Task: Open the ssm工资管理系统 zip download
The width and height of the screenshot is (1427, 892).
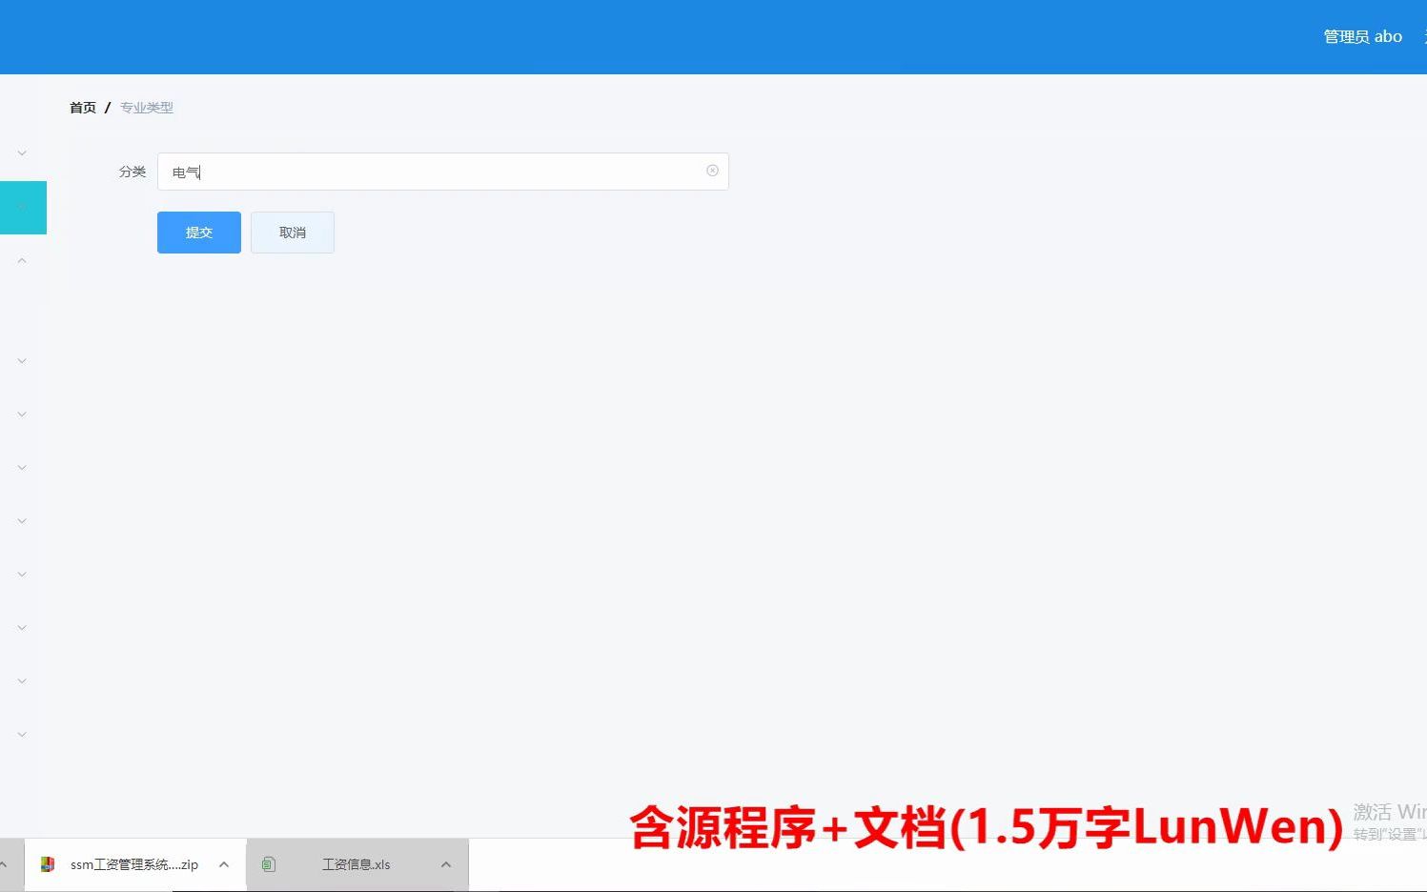Action: pyautogui.click(x=134, y=864)
